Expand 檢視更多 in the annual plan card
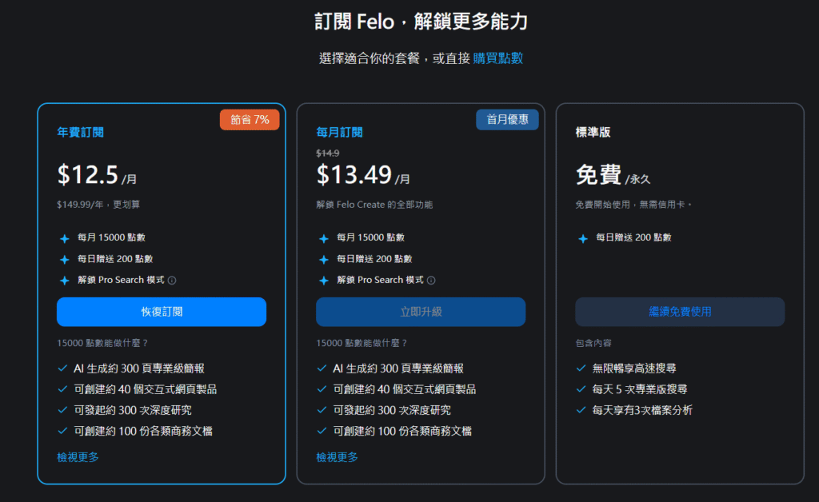This screenshot has width=819, height=502. point(78,457)
